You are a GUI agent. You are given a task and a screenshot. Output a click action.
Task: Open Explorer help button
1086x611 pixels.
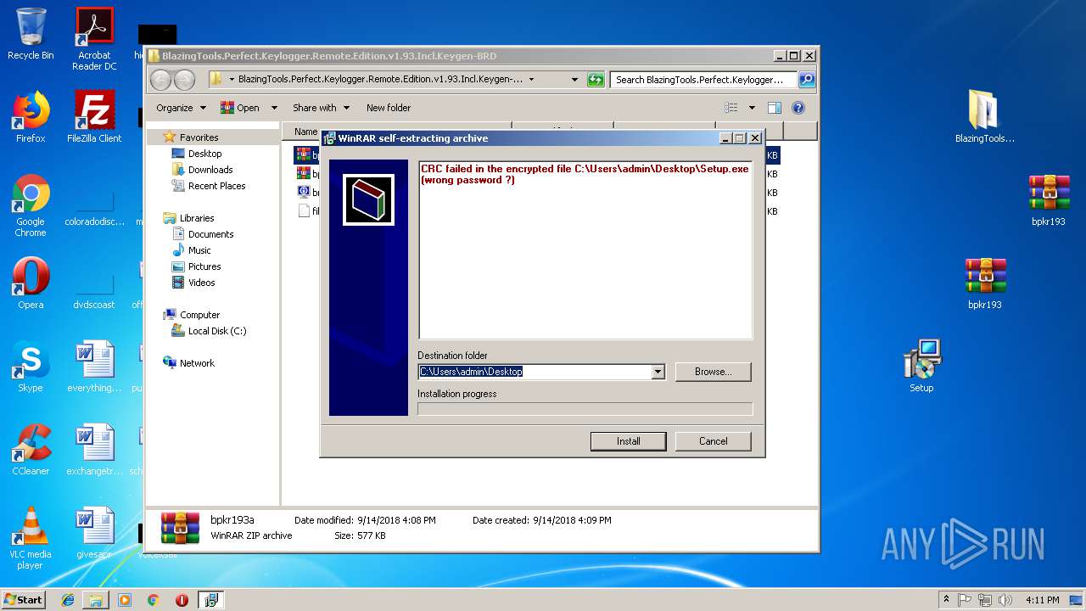[798, 108]
